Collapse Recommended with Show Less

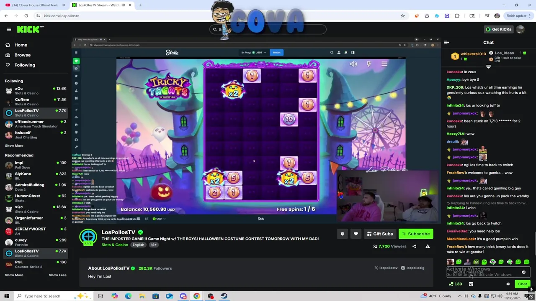pos(58,275)
